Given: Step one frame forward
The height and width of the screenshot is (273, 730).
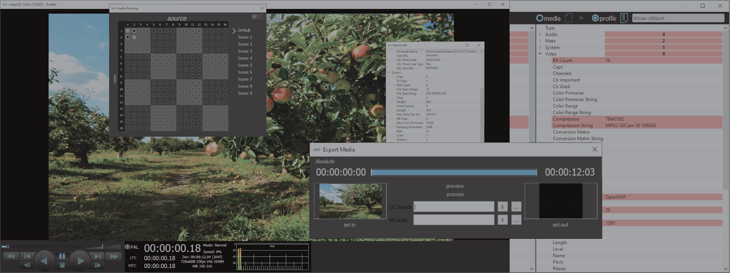Looking at the screenshot, I should point(97,265).
